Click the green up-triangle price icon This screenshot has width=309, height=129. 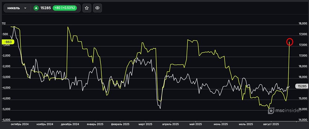[36, 8]
